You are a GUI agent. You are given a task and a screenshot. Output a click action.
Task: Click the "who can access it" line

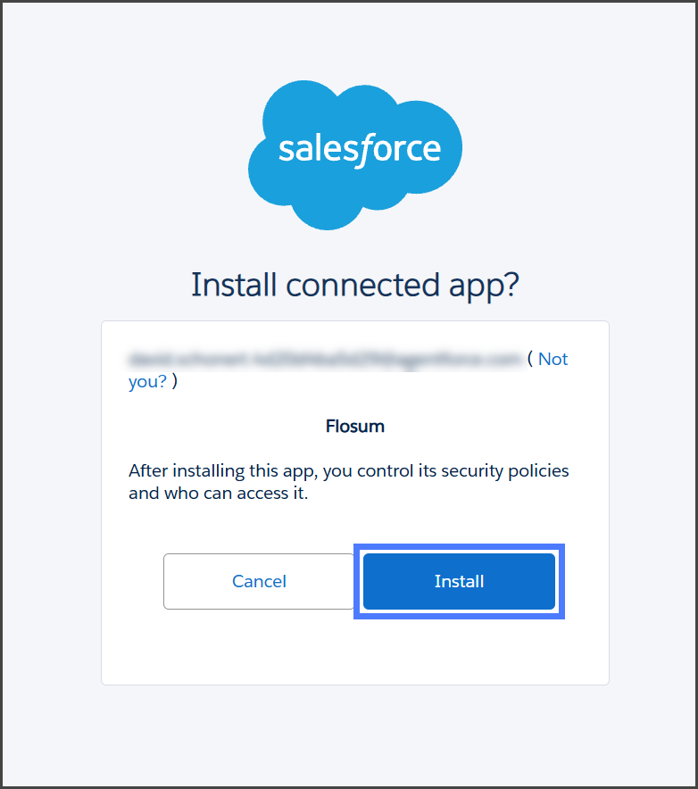pyautogui.click(x=218, y=493)
